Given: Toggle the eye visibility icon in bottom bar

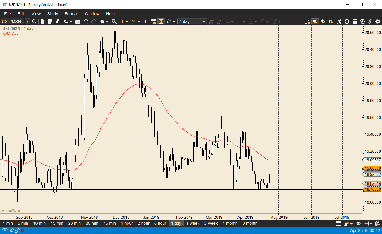Looking at the screenshot, I should [358, 224].
